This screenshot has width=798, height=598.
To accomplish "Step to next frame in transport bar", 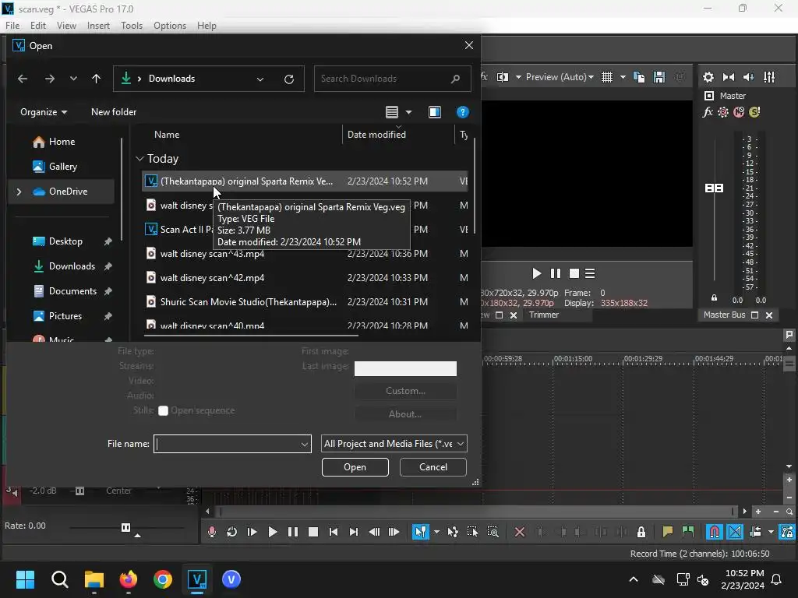I will tap(394, 532).
